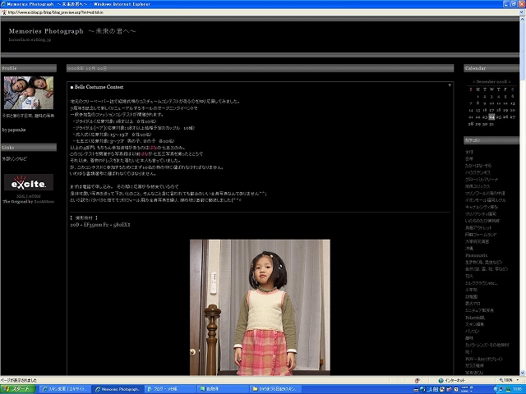Open the パソコン category link
Screen dimensions: 526x394
point(472,331)
